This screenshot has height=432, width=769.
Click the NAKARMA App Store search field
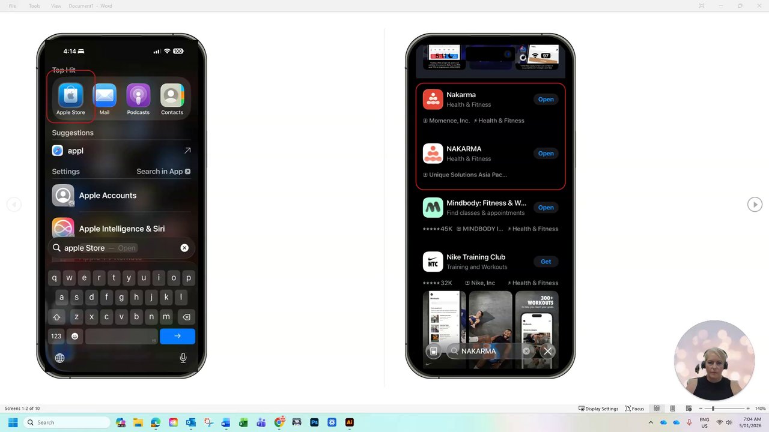pos(490,351)
